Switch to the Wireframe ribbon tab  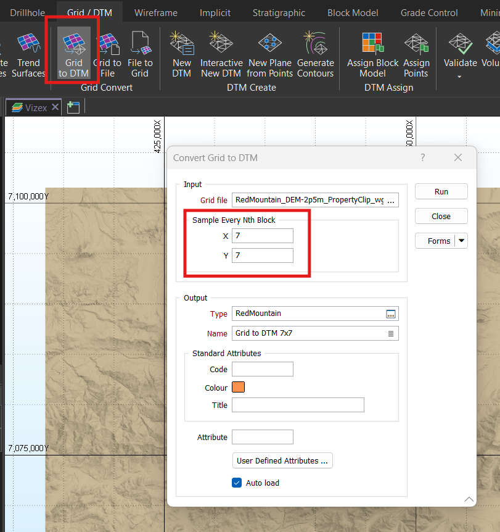[x=156, y=12]
